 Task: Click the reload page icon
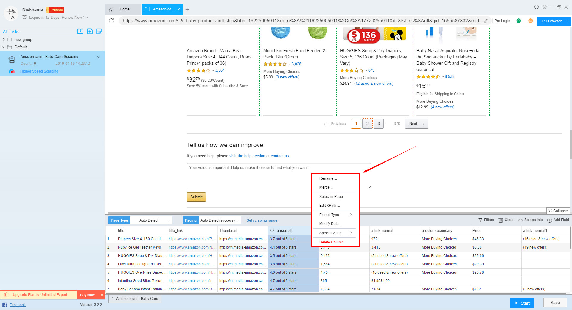coord(111,21)
